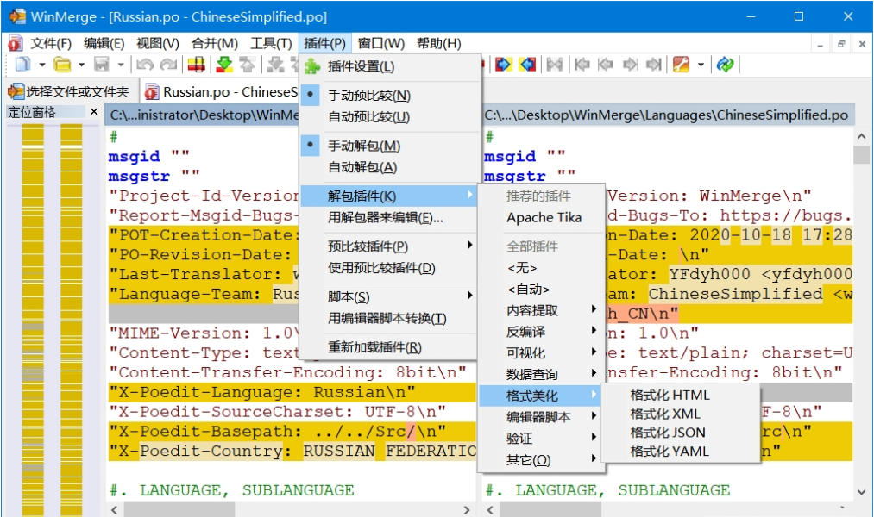Click the grey plain right arrow icon
Image resolution: width=874 pixels, height=517 pixels.
pos(630,65)
